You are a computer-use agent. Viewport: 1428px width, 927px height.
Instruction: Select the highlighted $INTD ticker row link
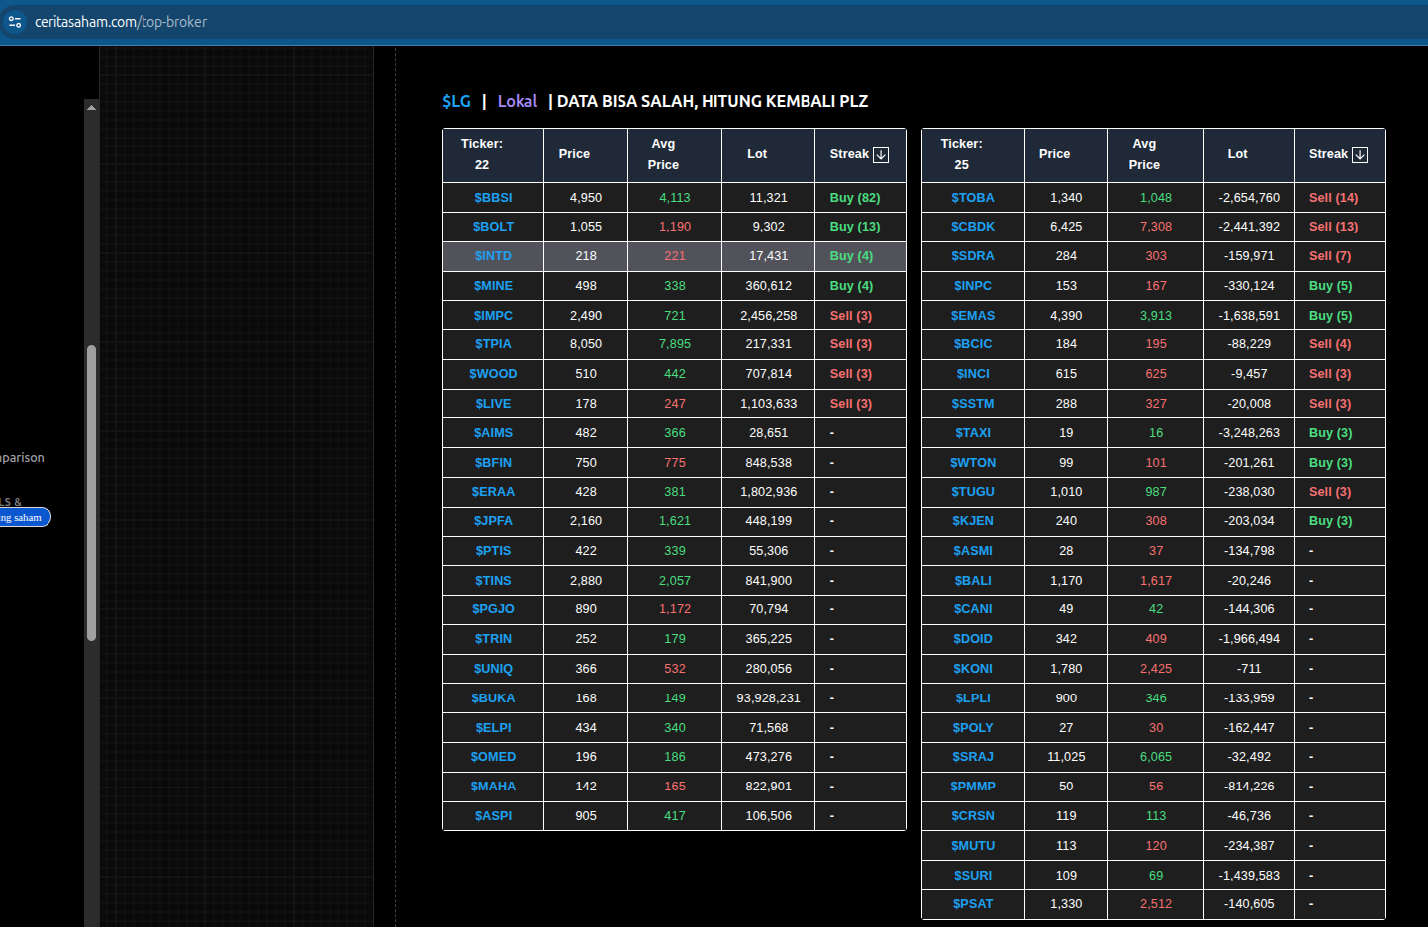click(x=493, y=256)
